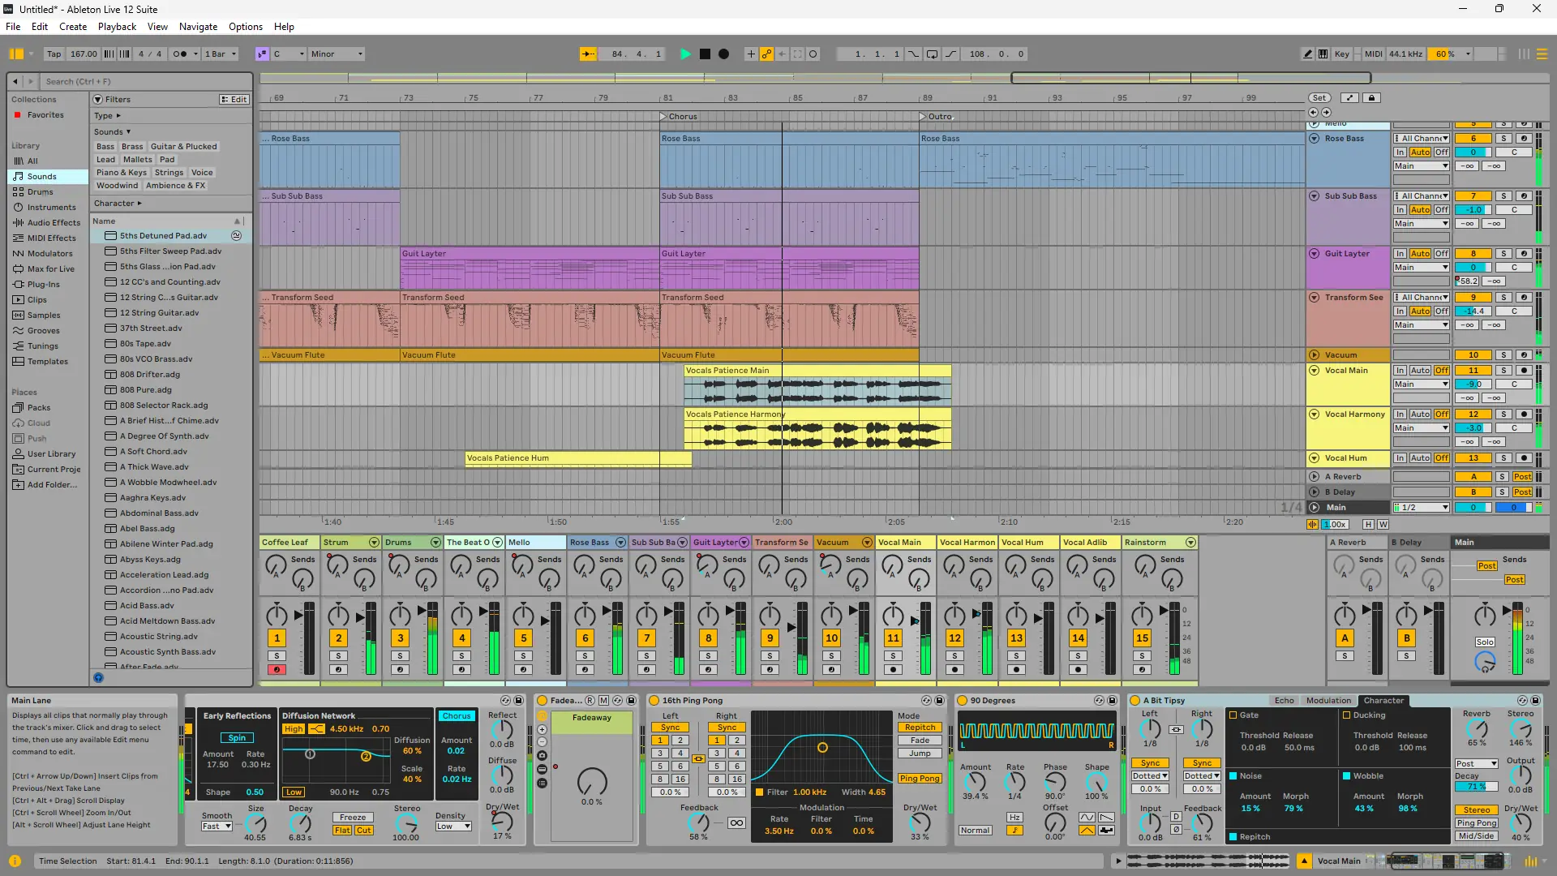Open the Minor scale dropdown
Screen dimensions: 1557x876
click(x=337, y=54)
